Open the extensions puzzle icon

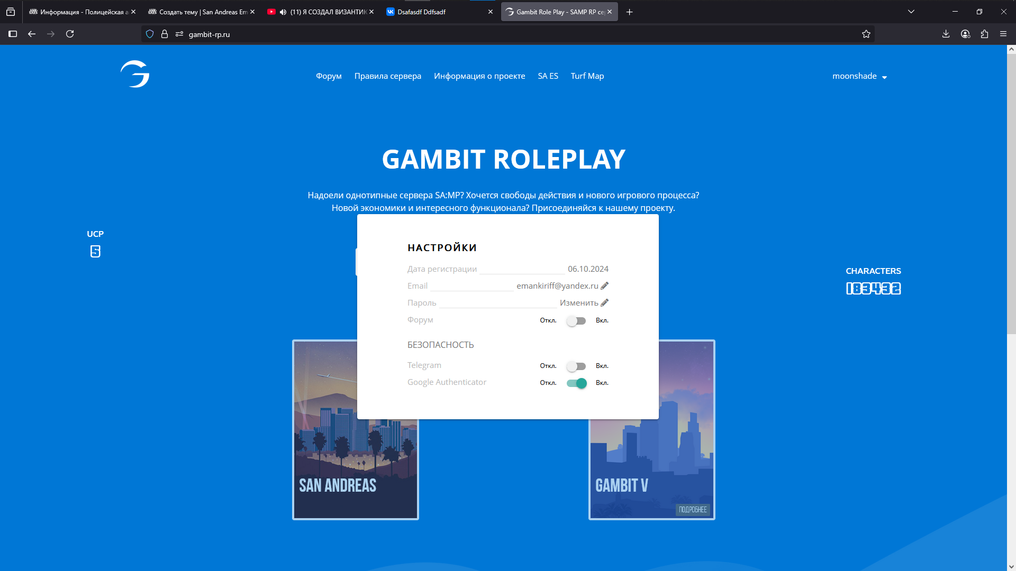[984, 34]
